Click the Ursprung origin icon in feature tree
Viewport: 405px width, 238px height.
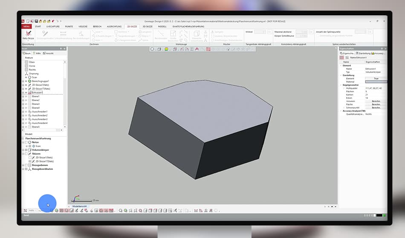coord(26,74)
